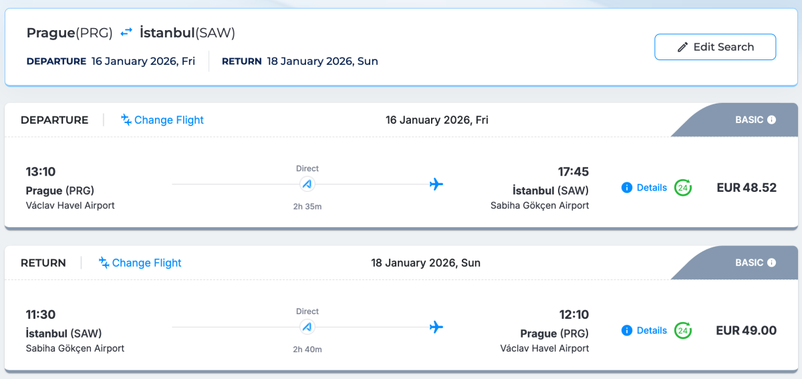Click the green 24-hour icon on return flight
802x379 pixels.
coord(682,330)
